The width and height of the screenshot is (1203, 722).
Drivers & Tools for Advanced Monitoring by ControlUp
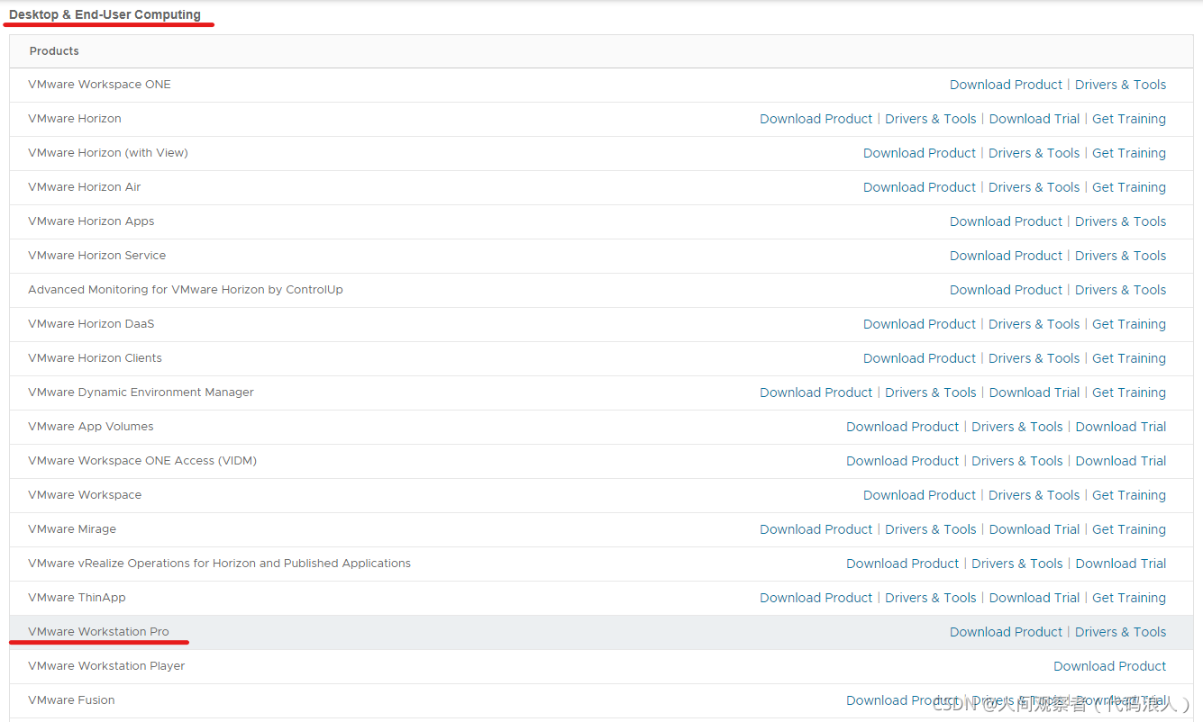pyautogui.click(x=1120, y=290)
